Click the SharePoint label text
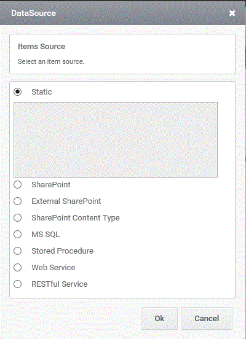 [51, 185]
